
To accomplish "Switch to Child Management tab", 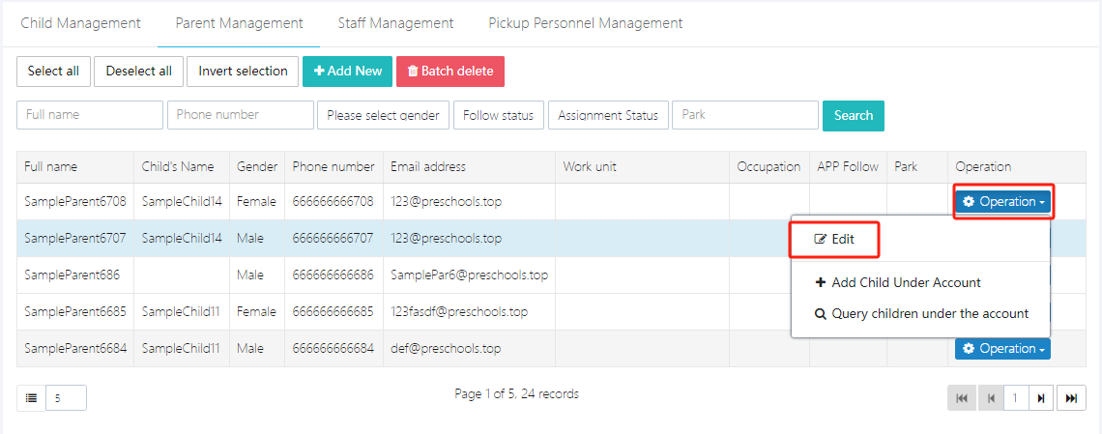I will point(80,23).
